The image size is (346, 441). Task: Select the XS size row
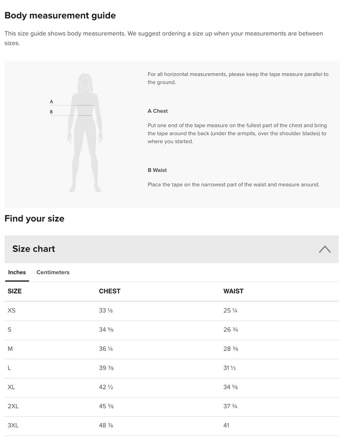point(172,311)
